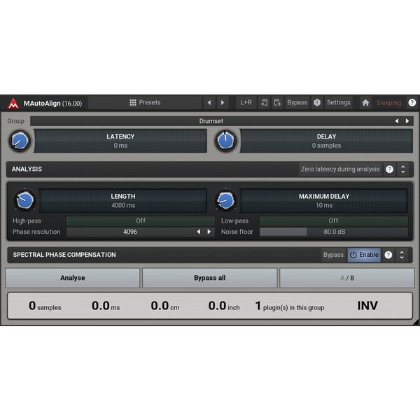Click the home icon in toolbar
Screen dimensions: 420x420
click(365, 103)
